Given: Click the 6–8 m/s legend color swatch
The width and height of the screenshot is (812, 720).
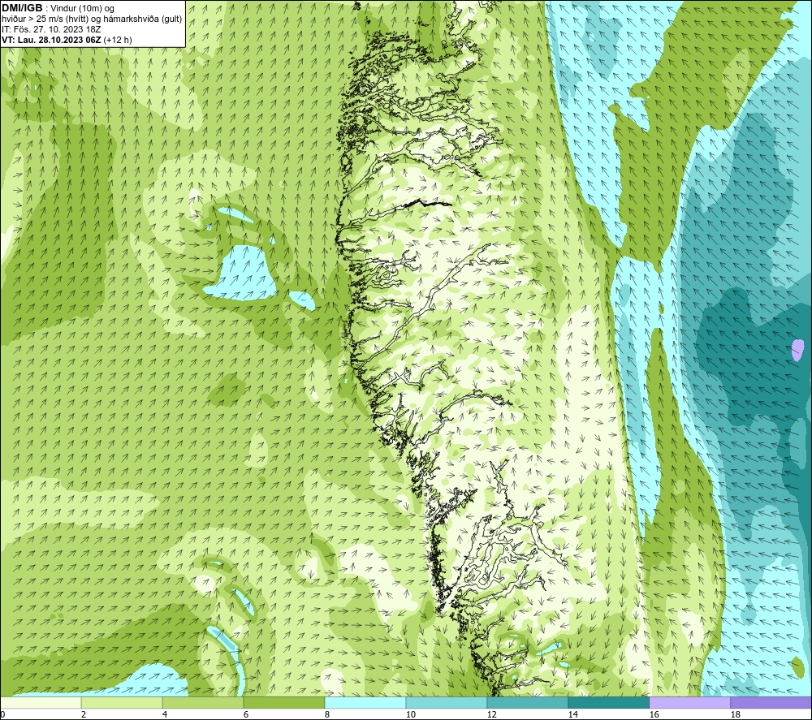Looking at the screenshot, I should tap(284, 702).
